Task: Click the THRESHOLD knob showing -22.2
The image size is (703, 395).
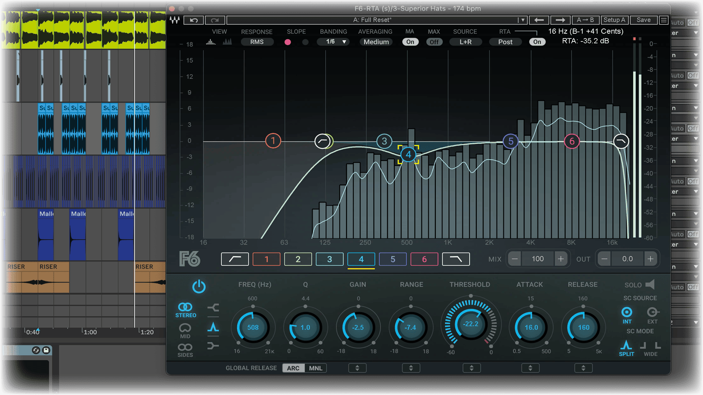Action: [x=471, y=324]
